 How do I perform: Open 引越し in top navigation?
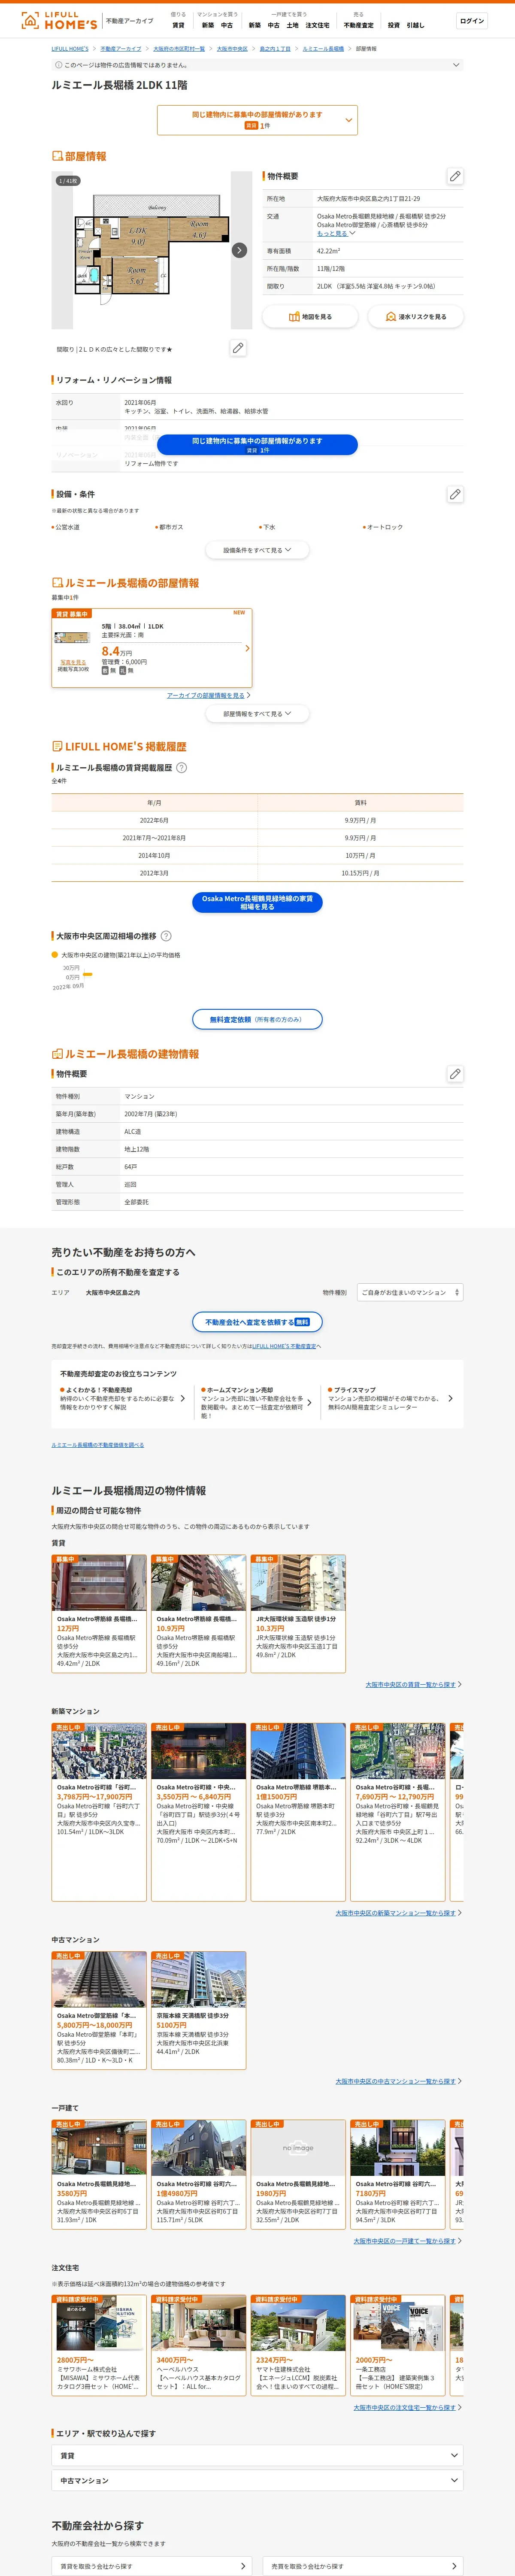click(x=415, y=25)
